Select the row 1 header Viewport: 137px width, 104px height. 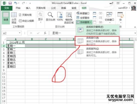click(x=4, y=42)
